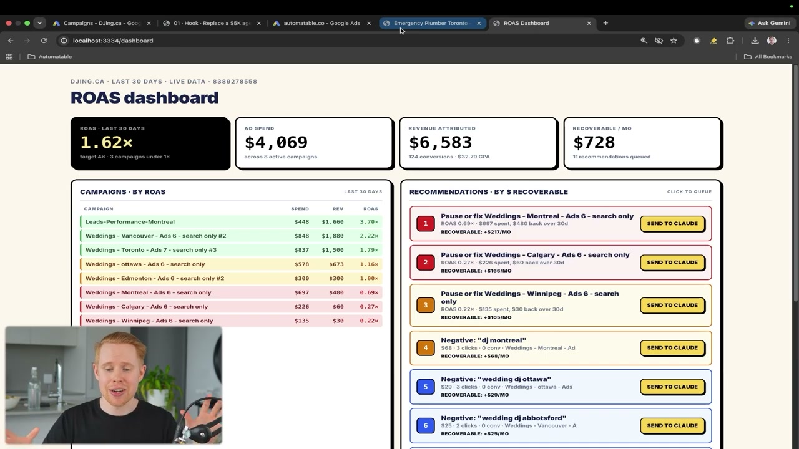Open a new tab with plus button
The width and height of the screenshot is (799, 449).
point(605,23)
